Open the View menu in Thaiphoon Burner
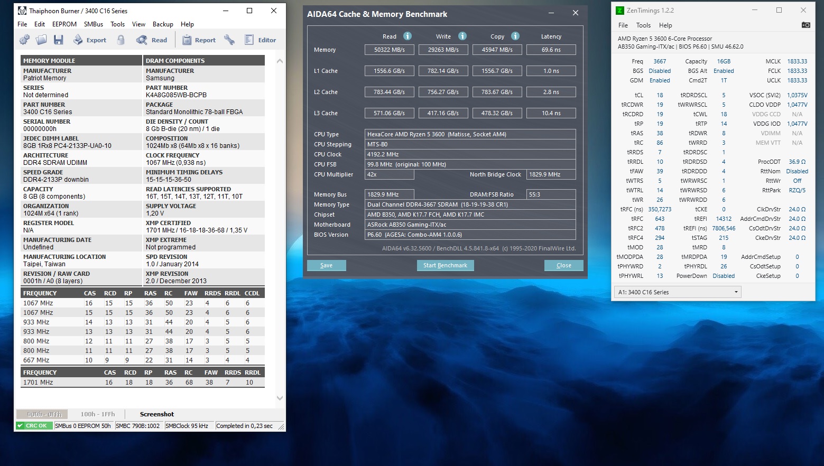Image resolution: width=824 pixels, height=466 pixels. click(x=138, y=24)
